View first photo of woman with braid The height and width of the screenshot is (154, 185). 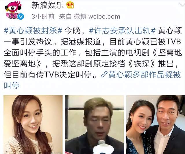(x=33, y=125)
